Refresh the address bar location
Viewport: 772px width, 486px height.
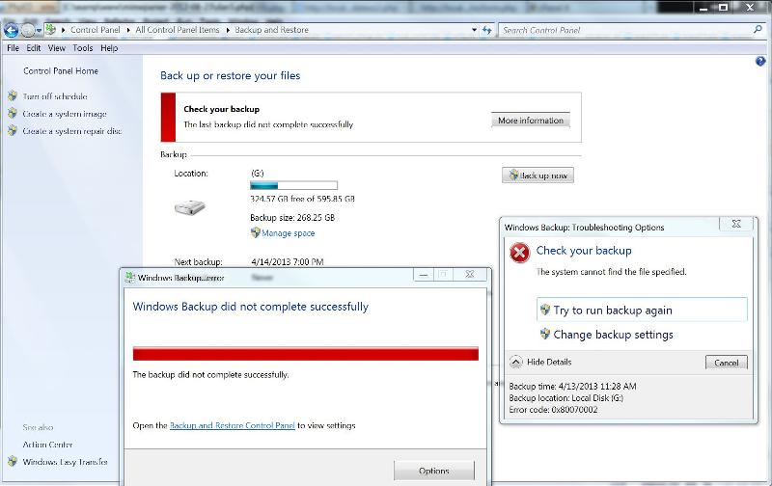click(487, 30)
